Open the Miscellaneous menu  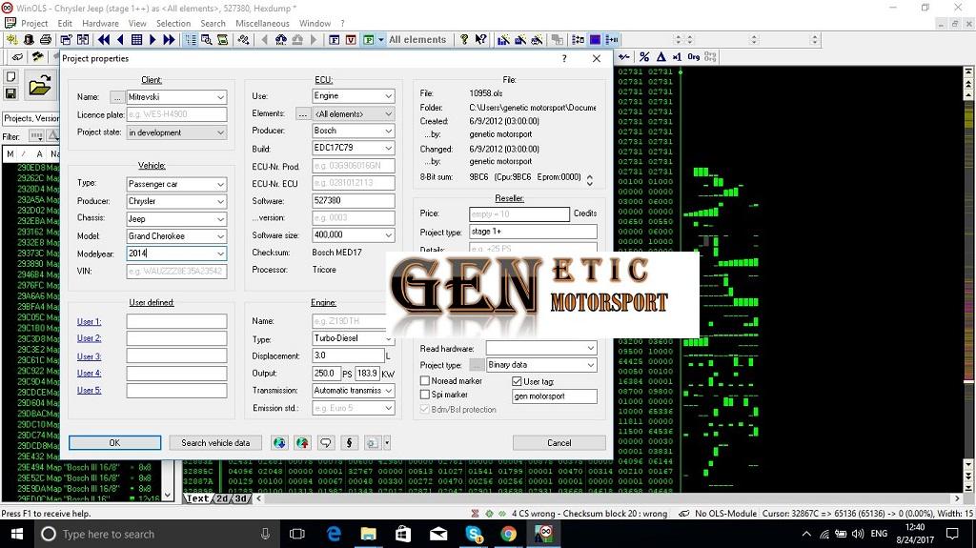click(261, 23)
